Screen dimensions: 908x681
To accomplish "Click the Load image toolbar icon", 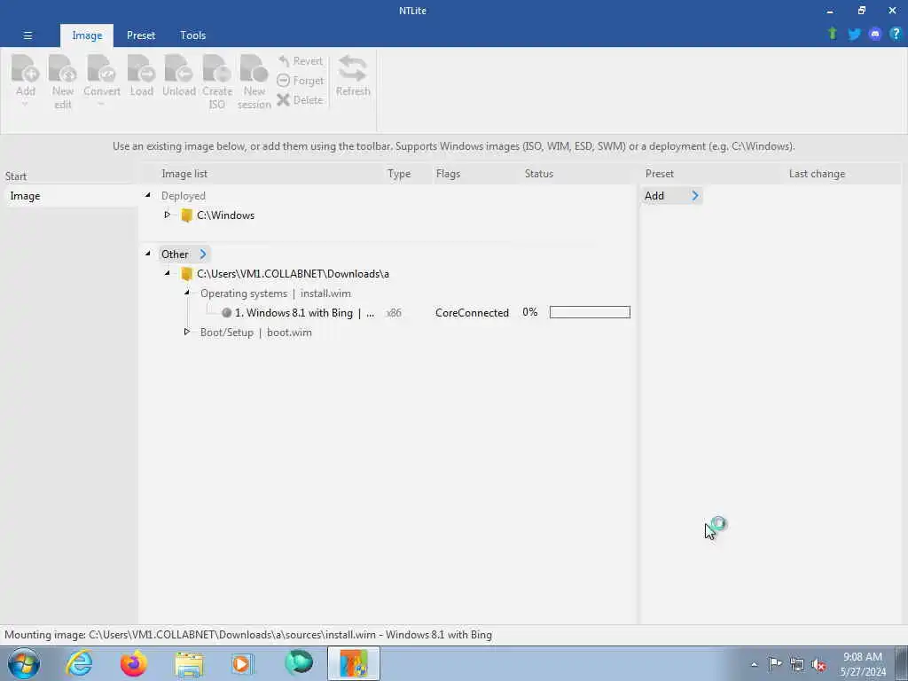I will tap(141, 68).
